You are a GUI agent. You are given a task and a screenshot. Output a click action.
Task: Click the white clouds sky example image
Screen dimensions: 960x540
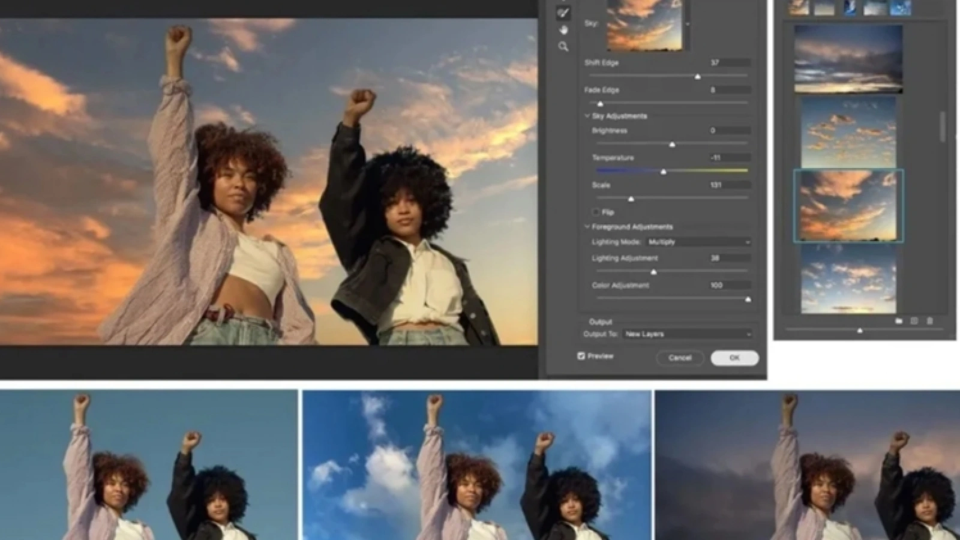(477, 465)
